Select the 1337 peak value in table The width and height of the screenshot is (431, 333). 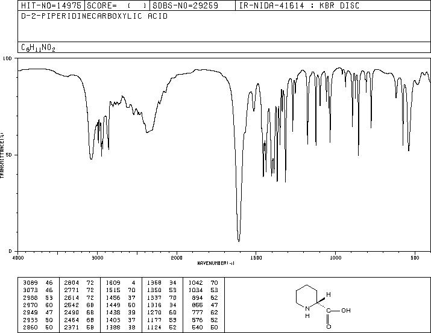click(x=154, y=297)
